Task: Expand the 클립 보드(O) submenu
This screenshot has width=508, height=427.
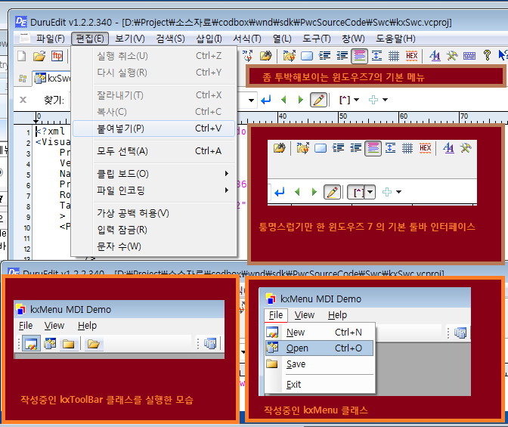Action: (x=154, y=174)
